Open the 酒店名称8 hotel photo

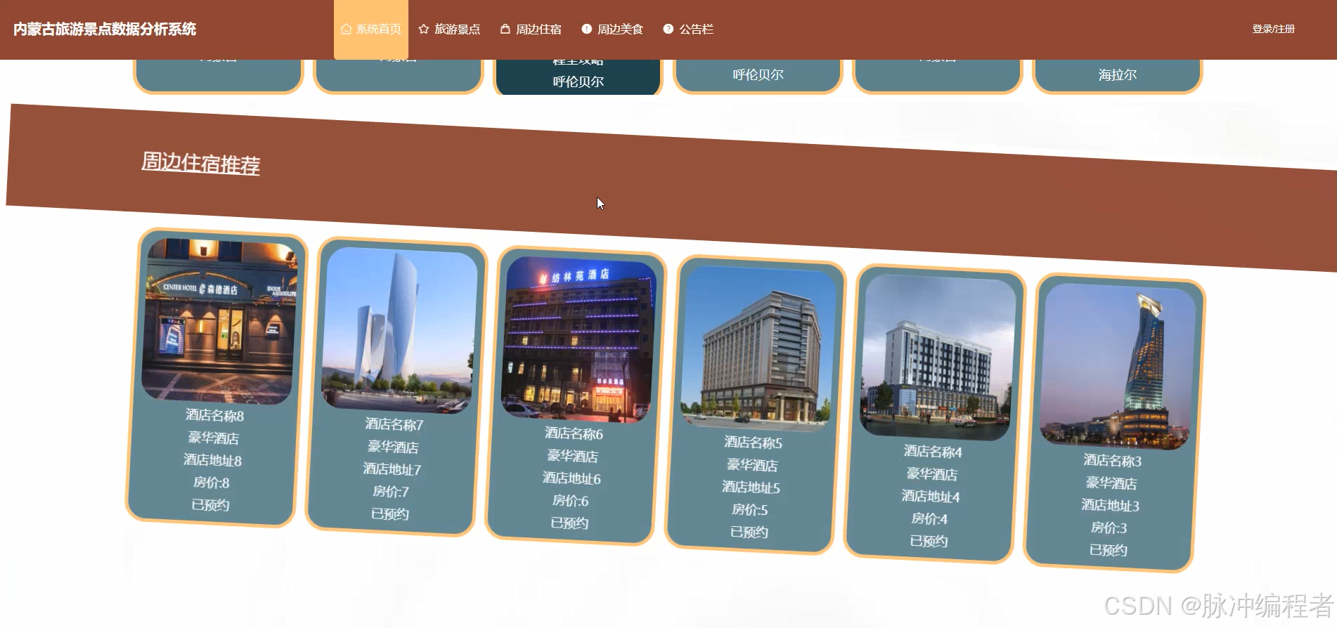(219, 321)
